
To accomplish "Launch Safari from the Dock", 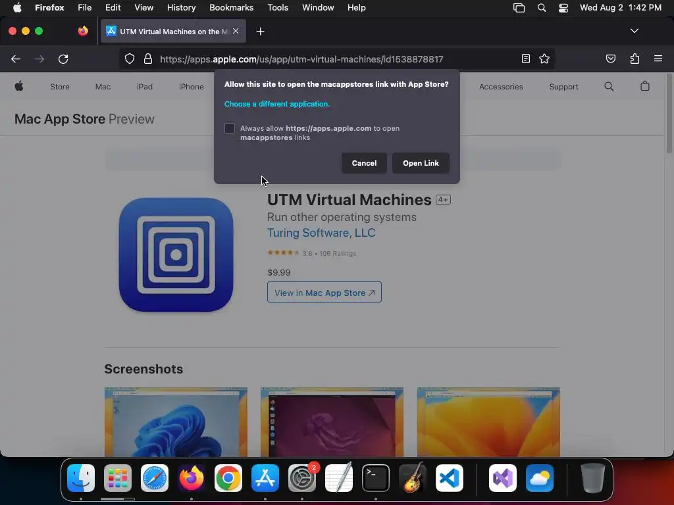I will (x=154, y=478).
